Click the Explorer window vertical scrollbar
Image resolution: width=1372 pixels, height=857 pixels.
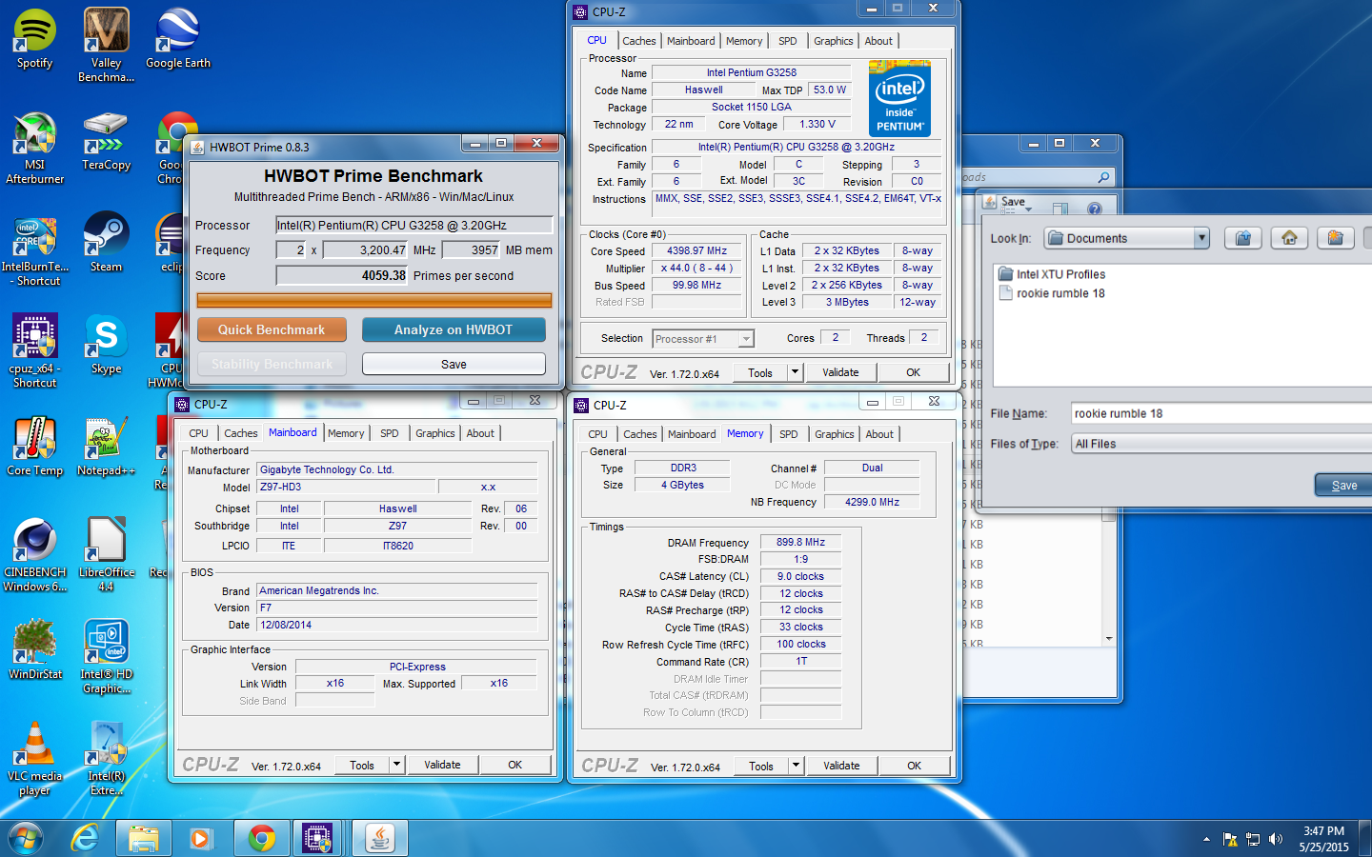[x=1108, y=579]
